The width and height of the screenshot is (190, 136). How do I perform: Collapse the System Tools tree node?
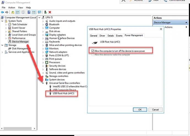3,21
